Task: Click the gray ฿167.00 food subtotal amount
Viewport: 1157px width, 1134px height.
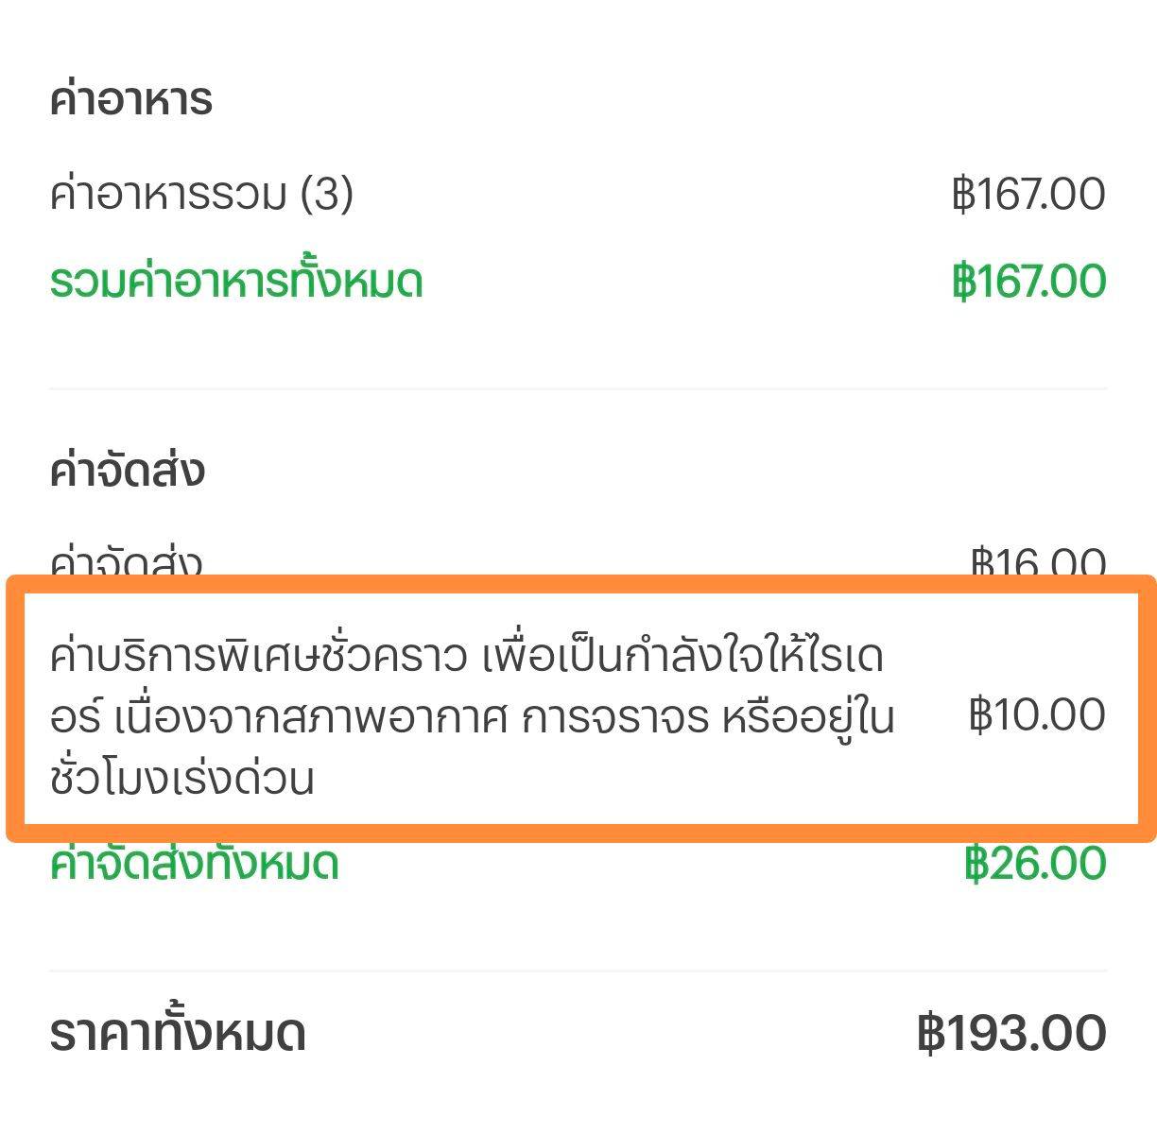Action: pos(1029,195)
